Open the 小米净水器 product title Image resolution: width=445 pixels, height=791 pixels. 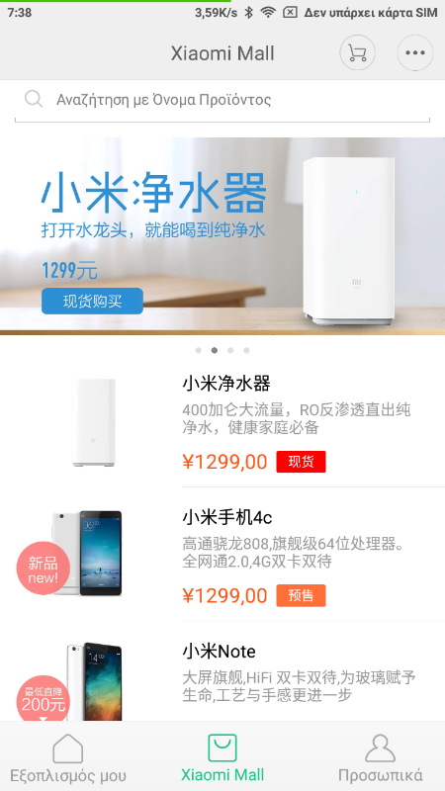pos(226,384)
